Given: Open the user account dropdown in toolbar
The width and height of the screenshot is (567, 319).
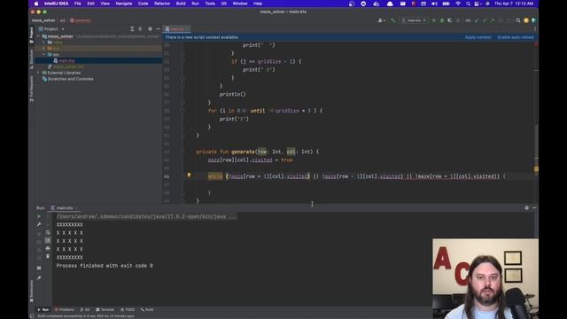Looking at the screenshot, I should click(x=382, y=20).
